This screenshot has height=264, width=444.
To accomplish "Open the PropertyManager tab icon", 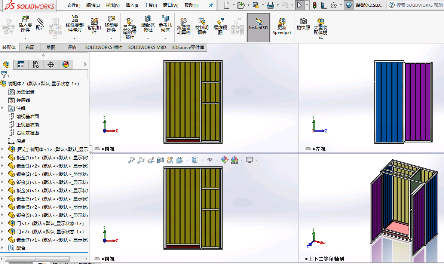I will [x=21, y=65].
